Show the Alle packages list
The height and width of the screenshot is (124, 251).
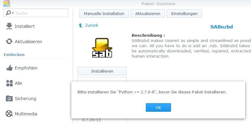click(18, 83)
